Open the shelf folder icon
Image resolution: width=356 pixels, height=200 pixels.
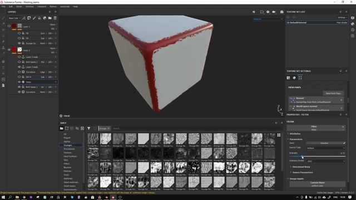(62, 128)
